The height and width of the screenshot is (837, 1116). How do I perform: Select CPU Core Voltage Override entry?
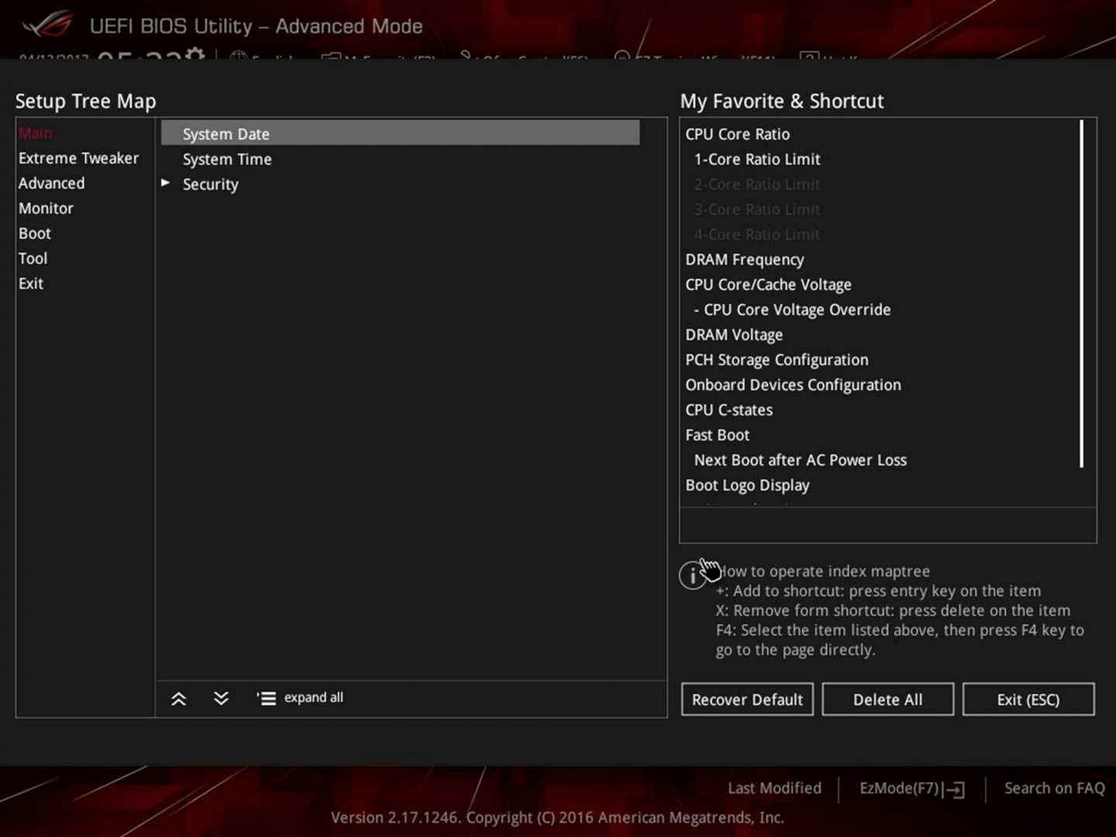pos(792,309)
